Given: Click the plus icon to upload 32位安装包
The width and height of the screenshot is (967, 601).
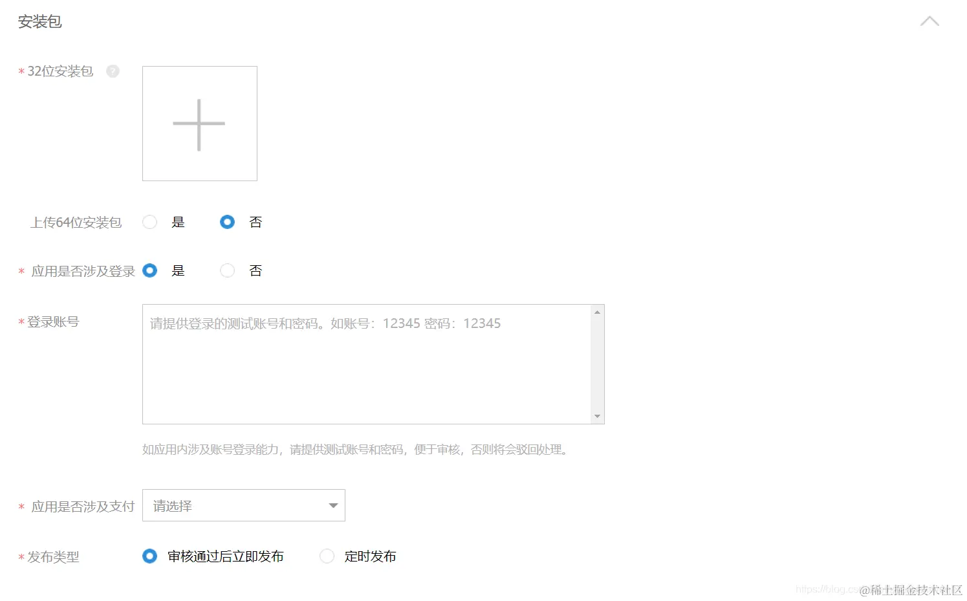Looking at the screenshot, I should point(199,123).
